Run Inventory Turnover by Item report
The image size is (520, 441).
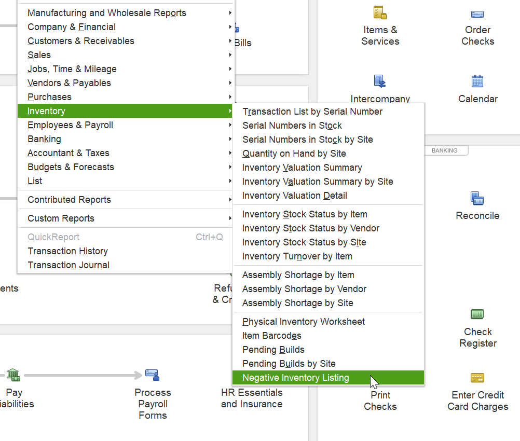(329, 256)
